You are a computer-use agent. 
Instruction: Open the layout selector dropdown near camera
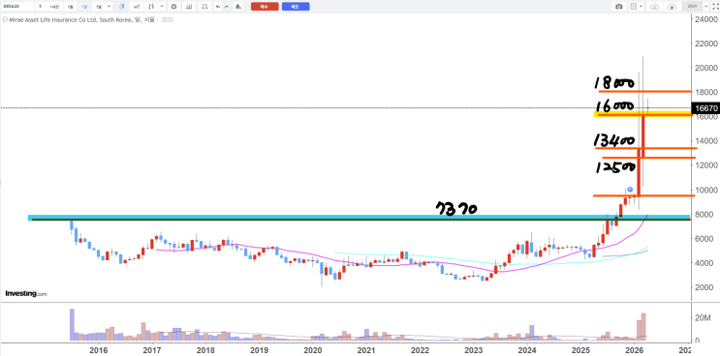(x=636, y=7)
